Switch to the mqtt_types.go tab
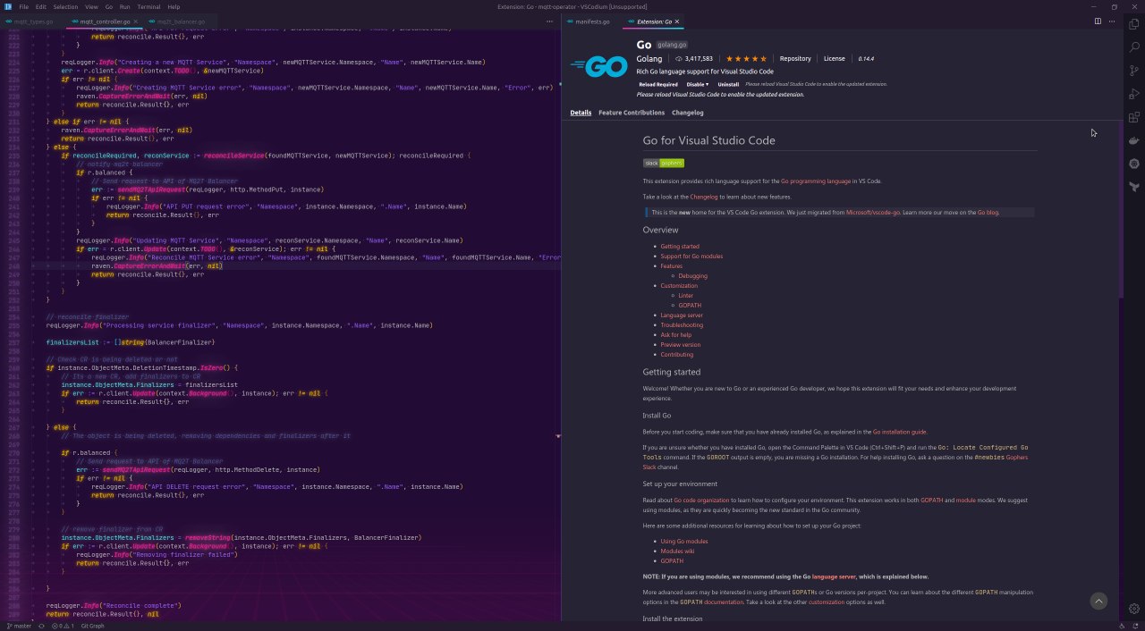Image resolution: width=1145 pixels, height=631 pixels. coord(31,21)
